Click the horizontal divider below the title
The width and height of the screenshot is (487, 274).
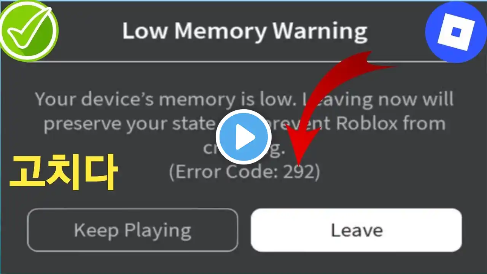(x=243, y=61)
